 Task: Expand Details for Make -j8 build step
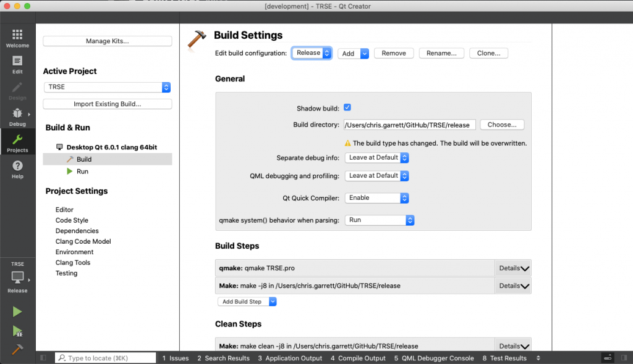[x=513, y=286]
